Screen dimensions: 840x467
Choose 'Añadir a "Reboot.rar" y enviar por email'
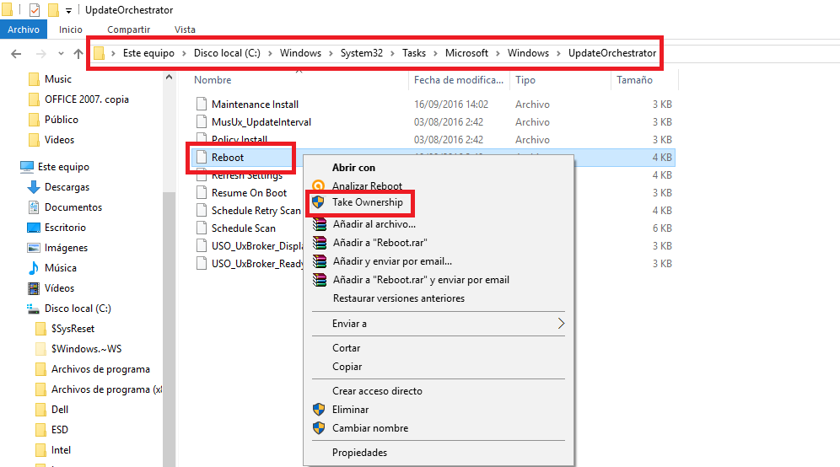point(421,280)
